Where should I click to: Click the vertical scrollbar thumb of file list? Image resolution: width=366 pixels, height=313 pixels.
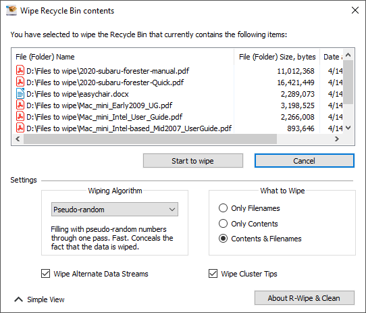click(x=348, y=82)
